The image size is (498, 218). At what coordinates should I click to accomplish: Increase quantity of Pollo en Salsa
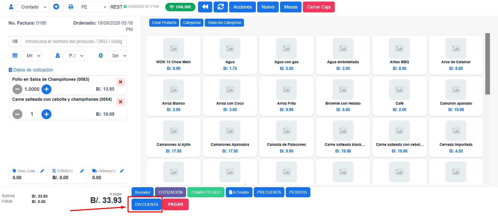click(x=46, y=89)
